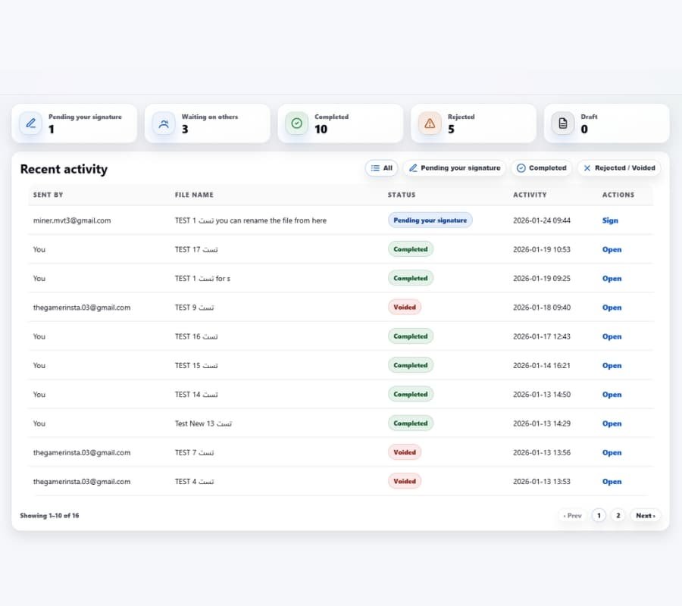The image size is (682, 606).
Task: Click the warning triangle icon on the Rejected card
Action: pyautogui.click(x=430, y=123)
